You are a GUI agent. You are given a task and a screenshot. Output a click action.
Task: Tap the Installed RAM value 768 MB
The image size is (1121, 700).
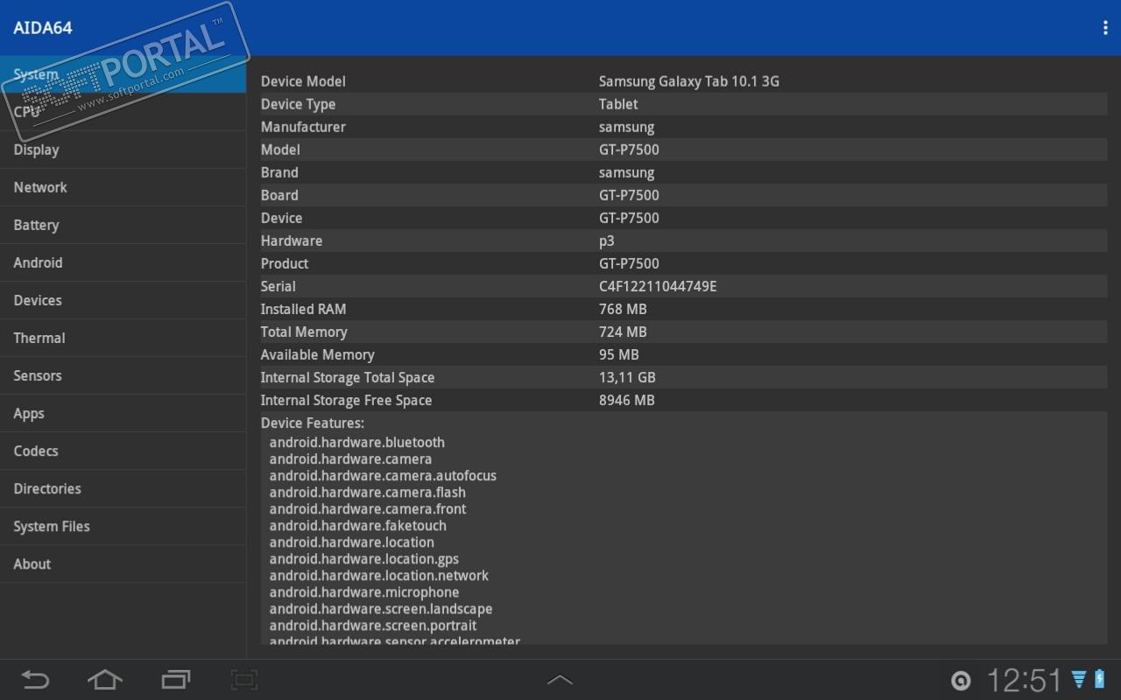(x=623, y=309)
